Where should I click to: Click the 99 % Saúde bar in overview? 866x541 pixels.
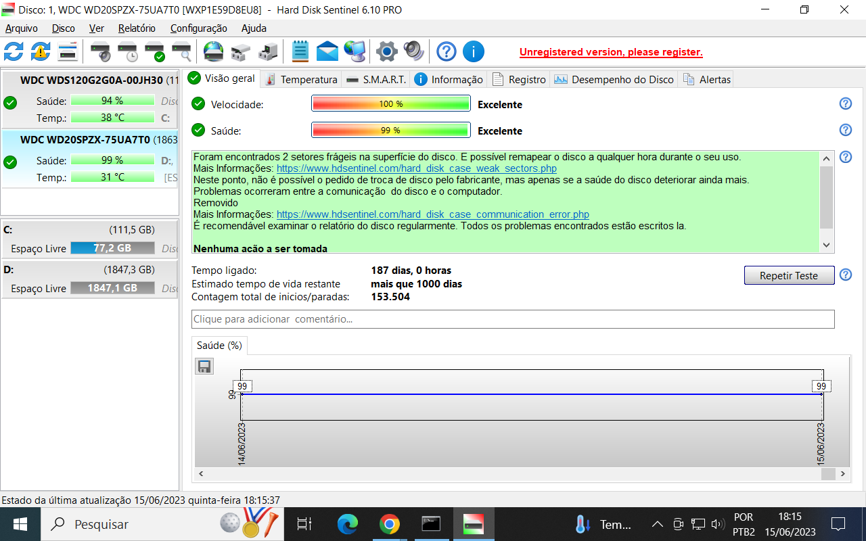(x=390, y=131)
